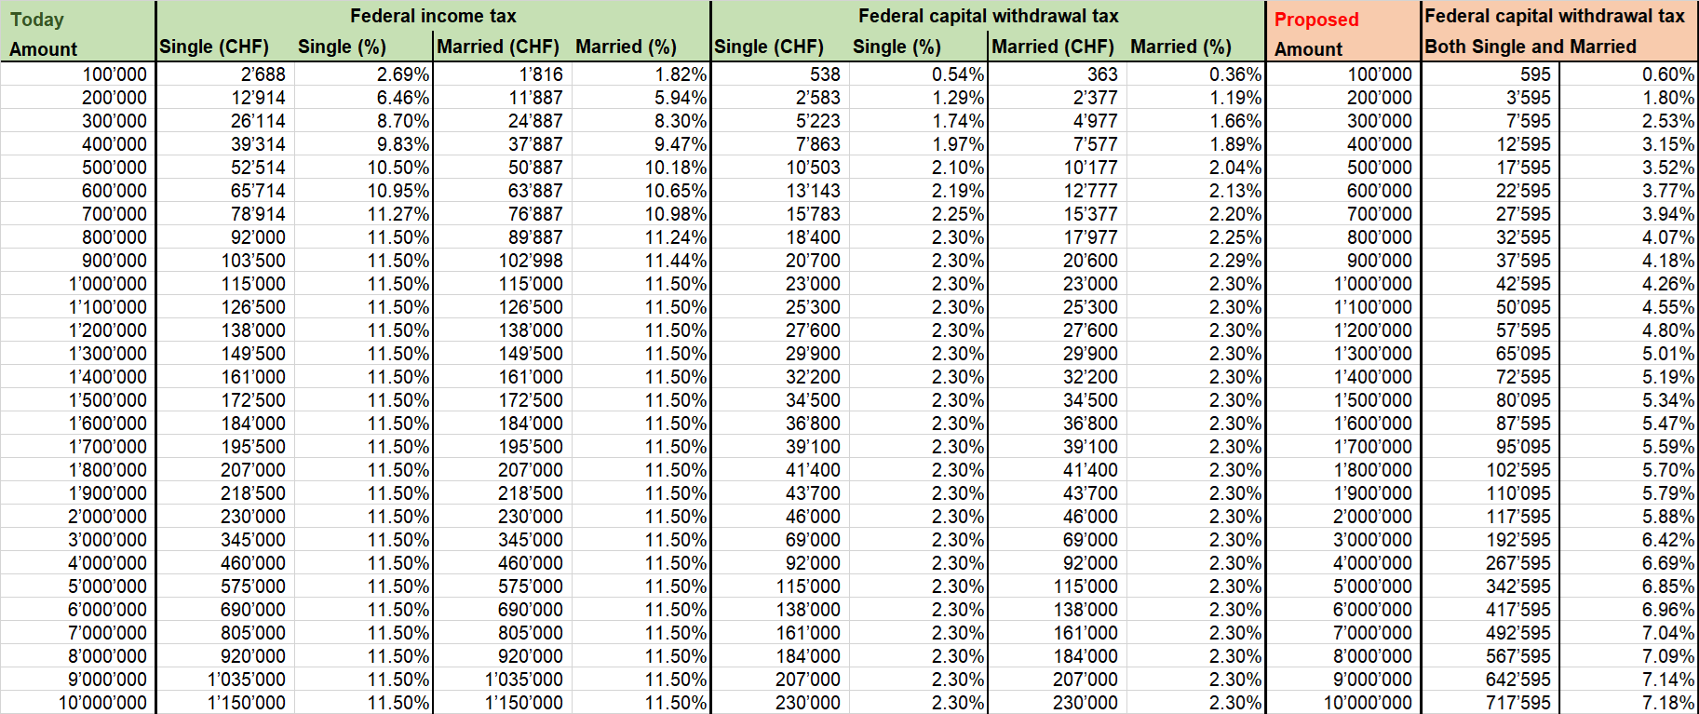
Task: Select the cell with 7'863
Action: point(780,144)
